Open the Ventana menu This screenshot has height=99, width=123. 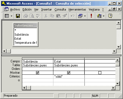coord(94,9)
